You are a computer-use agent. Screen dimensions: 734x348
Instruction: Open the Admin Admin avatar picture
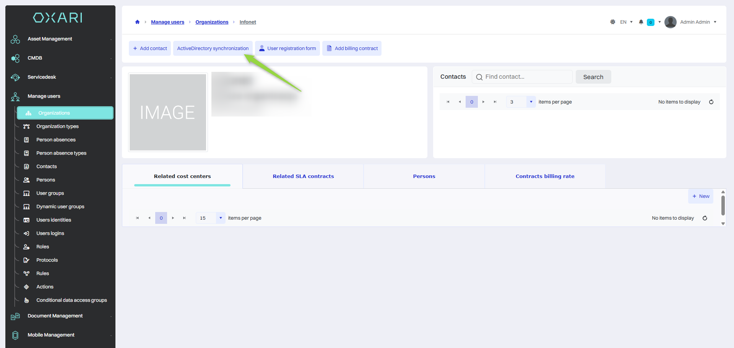(671, 22)
